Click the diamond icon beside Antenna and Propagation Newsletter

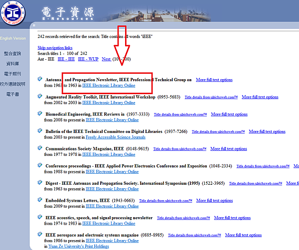[x=40, y=79]
